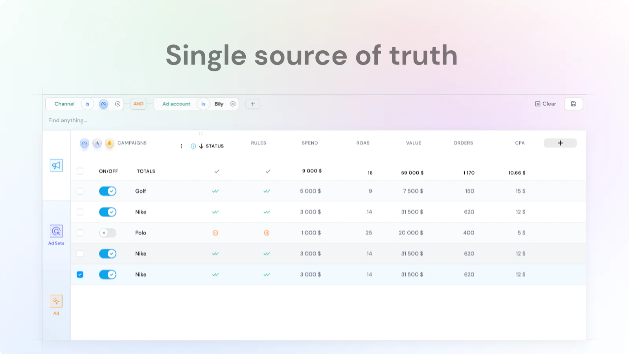
Task: Tick the select-all checkbox in the Totals row
Action: [x=80, y=171]
